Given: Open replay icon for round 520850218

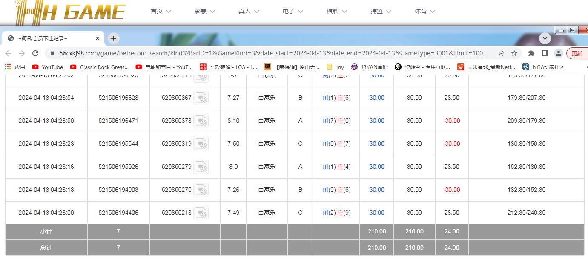Looking at the screenshot, I should 201,213.
